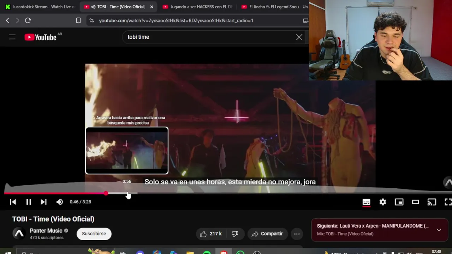
Task: Like the video with 217 k likes
Action: point(211,234)
